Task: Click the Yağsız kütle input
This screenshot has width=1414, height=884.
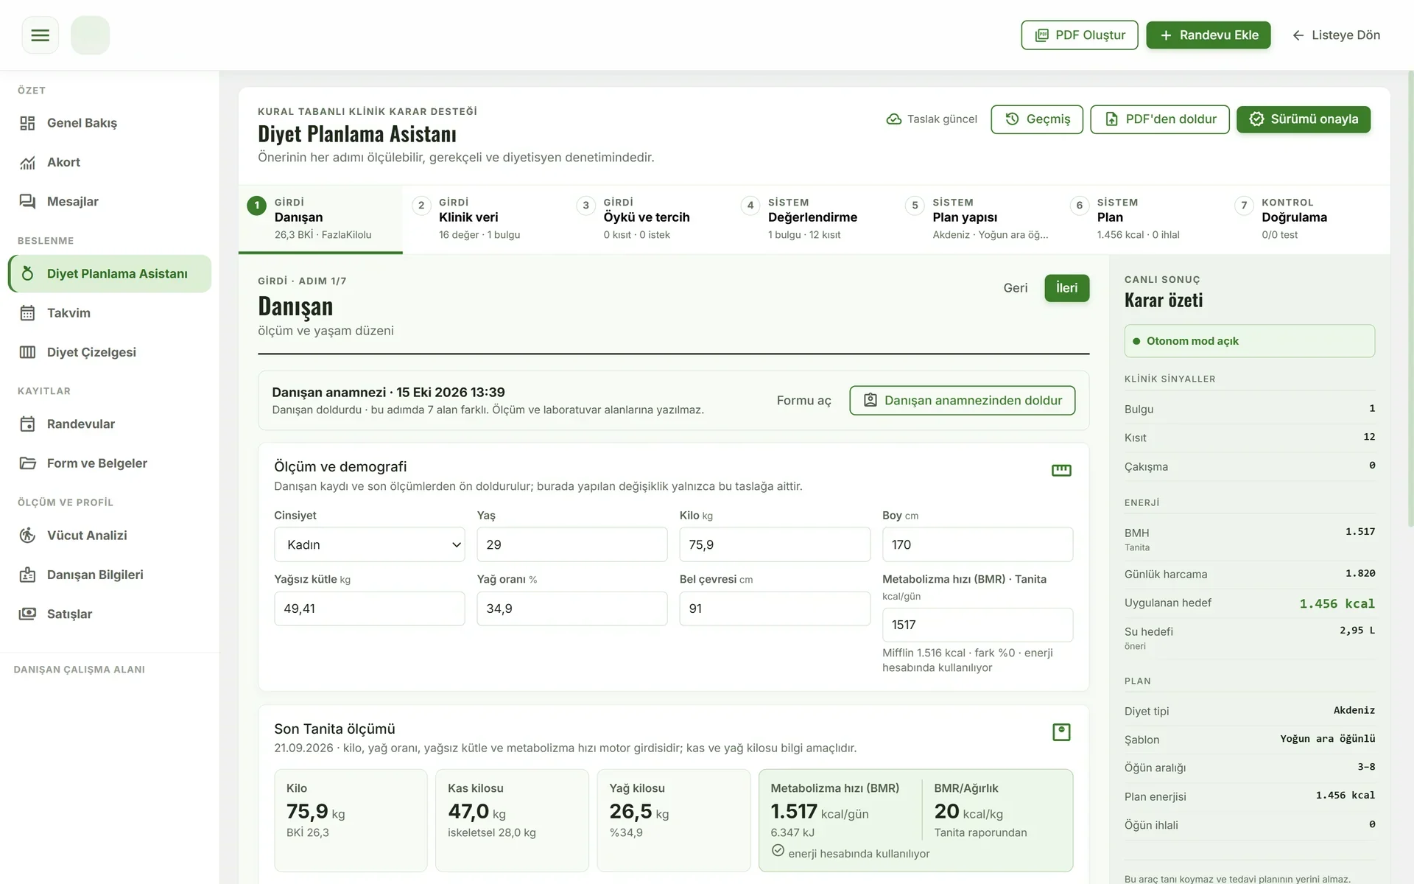Action: click(370, 608)
